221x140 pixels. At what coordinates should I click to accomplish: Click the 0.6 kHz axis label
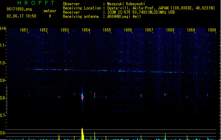pos(3,133)
